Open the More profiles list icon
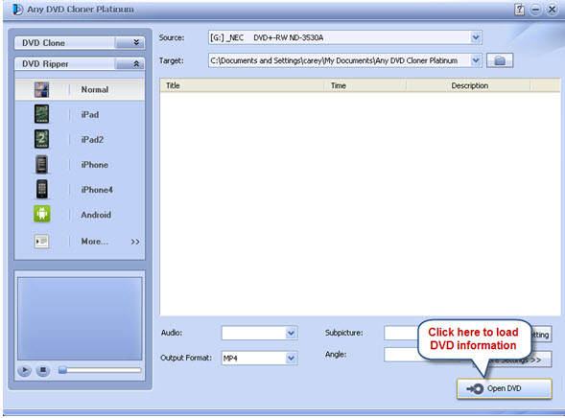The image size is (565, 418). point(41,242)
